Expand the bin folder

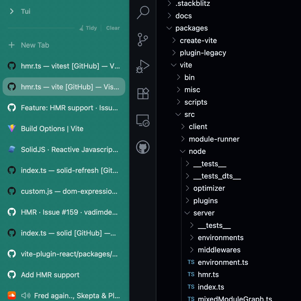click(x=178, y=77)
